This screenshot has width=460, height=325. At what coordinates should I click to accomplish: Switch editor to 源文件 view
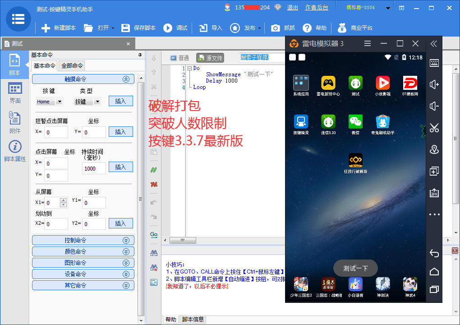210,58
